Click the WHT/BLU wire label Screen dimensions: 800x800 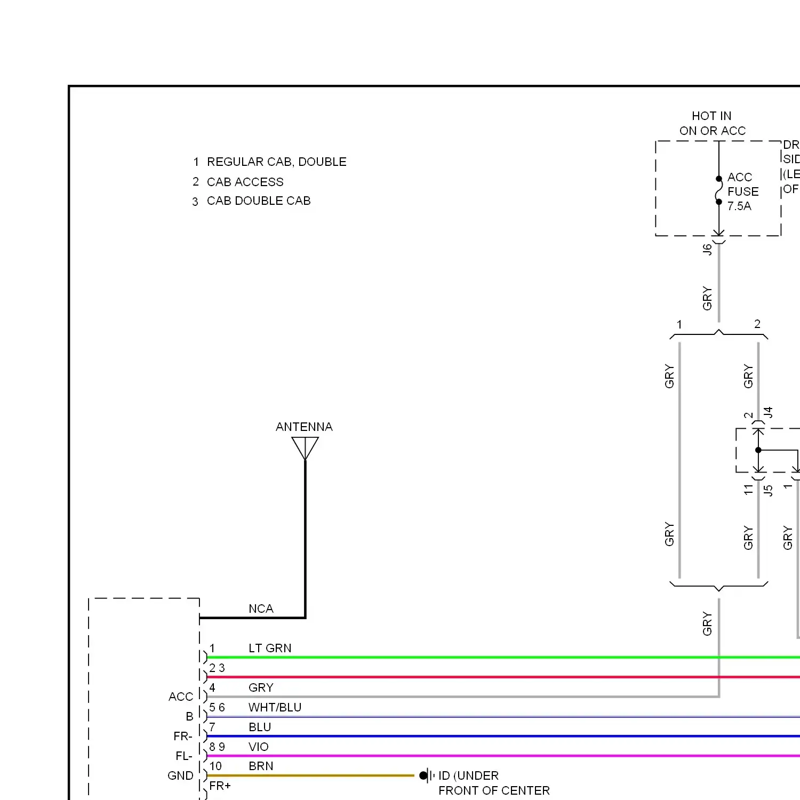pyautogui.click(x=275, y=707)
